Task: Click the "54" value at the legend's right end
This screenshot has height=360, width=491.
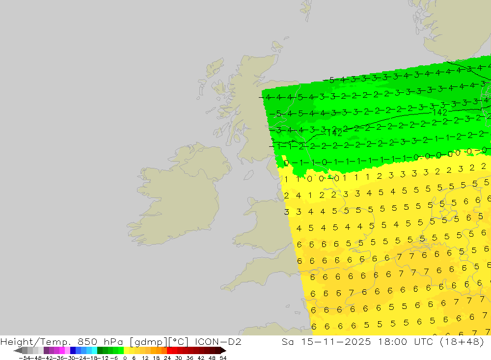Action: (x=223, y=358)
